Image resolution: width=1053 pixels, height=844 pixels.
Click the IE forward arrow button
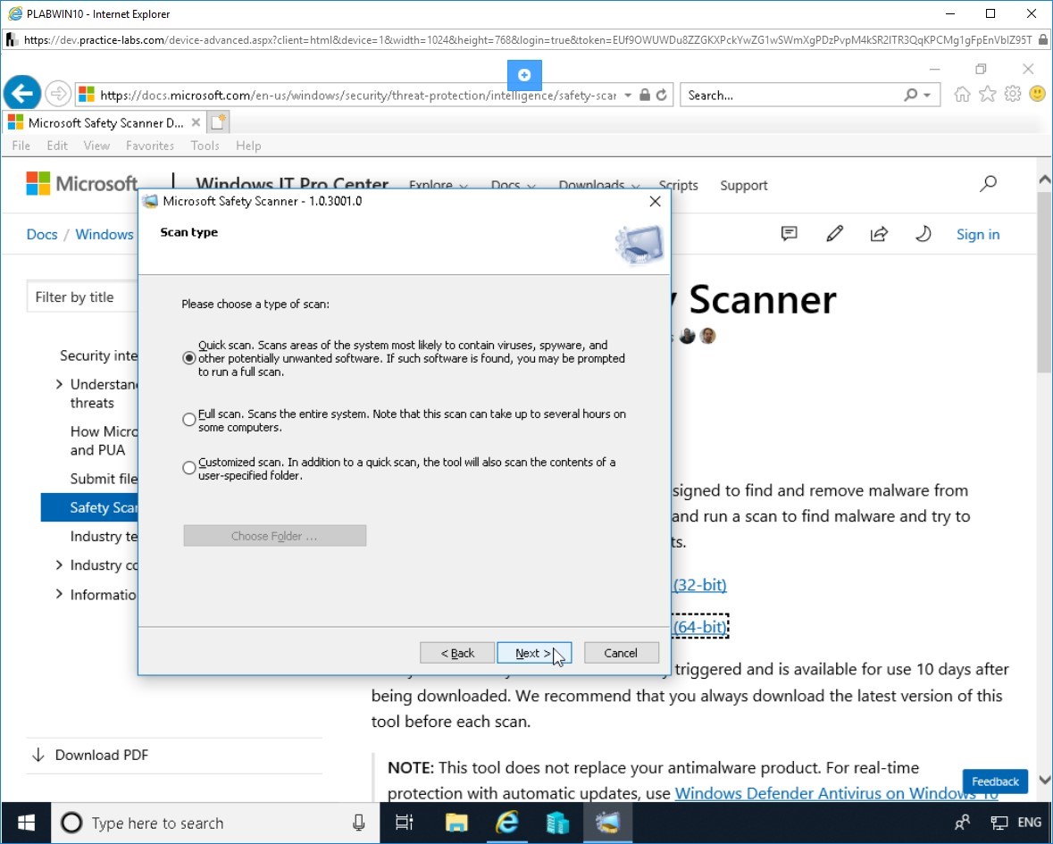point(58,95)
